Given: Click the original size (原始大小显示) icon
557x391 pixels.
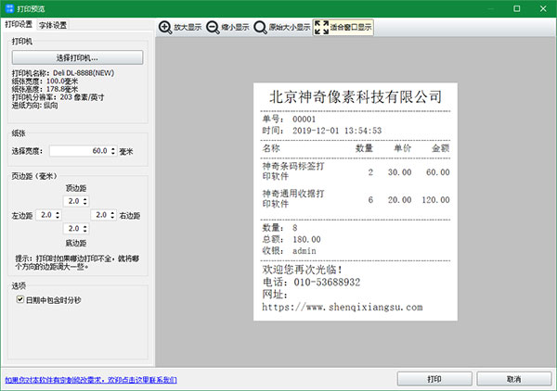Looking at the screenshot, I should pyautogui.click(x=260, y=27).
